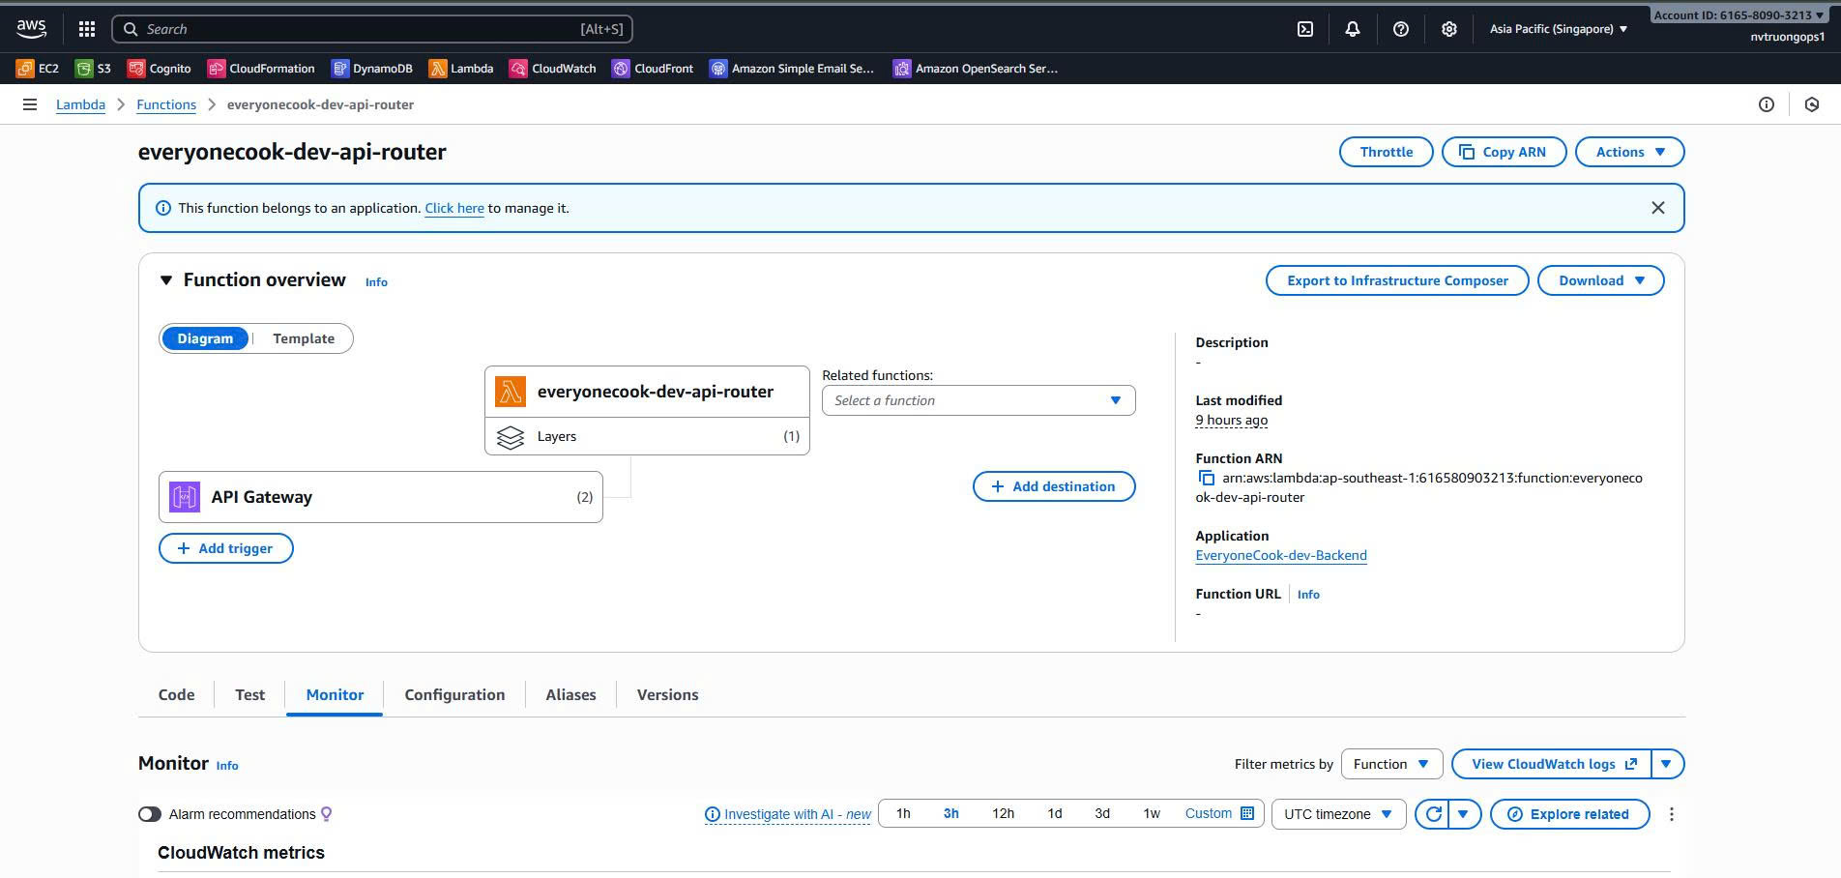Open the notifications bell
The image size is (1841, 878).
coord(1353,29)
